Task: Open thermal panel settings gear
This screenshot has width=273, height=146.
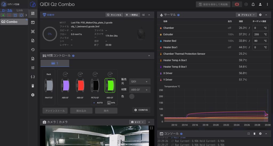Action: click(260, 15)
